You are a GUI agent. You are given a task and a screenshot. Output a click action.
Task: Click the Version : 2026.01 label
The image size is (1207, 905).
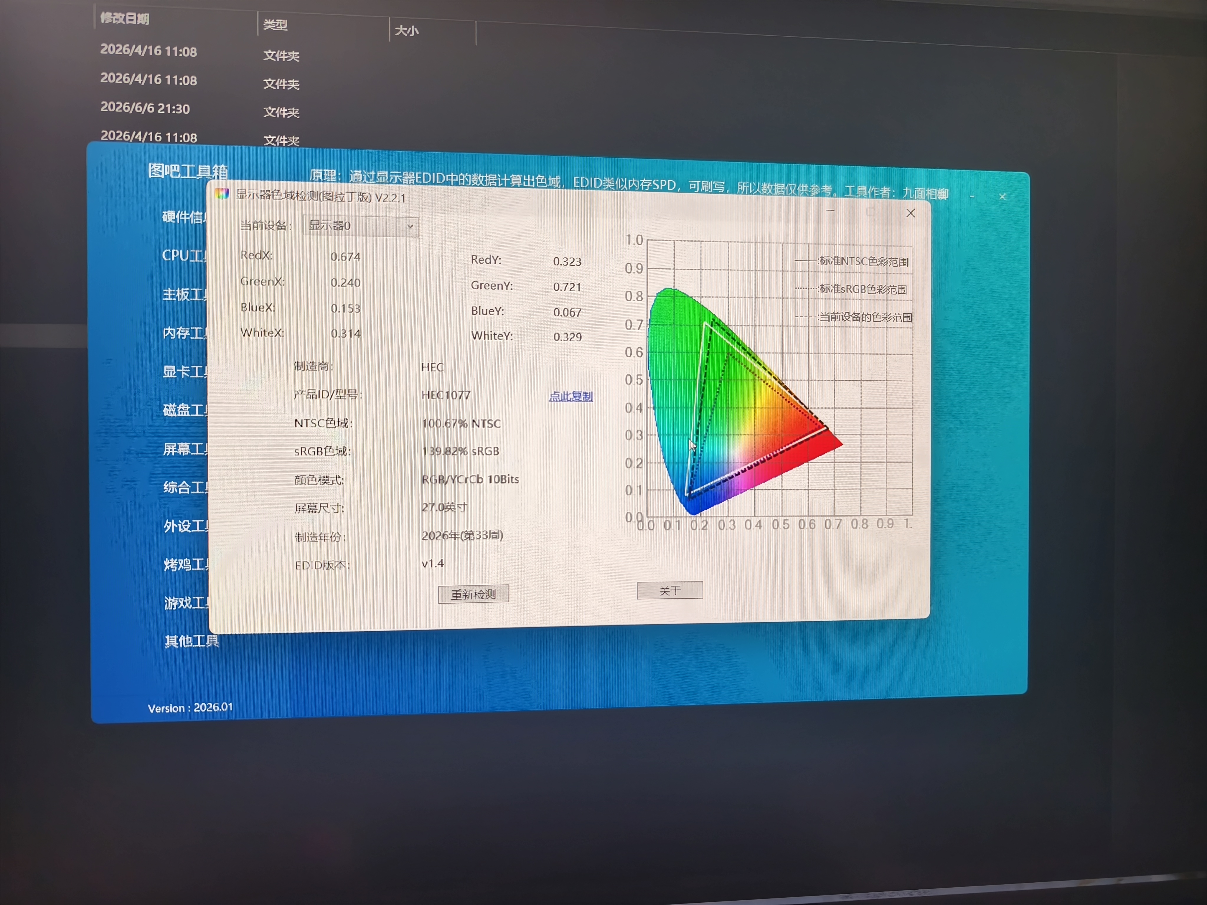point(190,708)
